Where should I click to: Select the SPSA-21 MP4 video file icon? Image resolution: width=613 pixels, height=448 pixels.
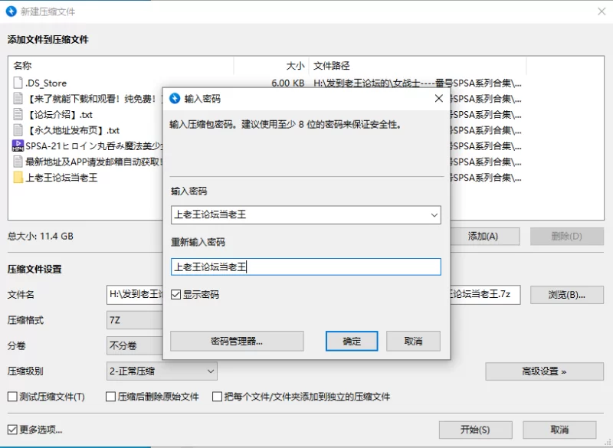point(18,146)
